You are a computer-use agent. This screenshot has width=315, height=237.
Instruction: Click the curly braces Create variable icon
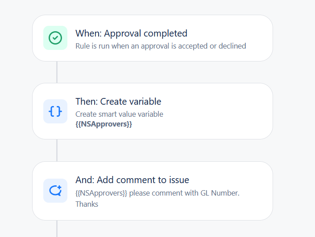(x=55, y=111)
